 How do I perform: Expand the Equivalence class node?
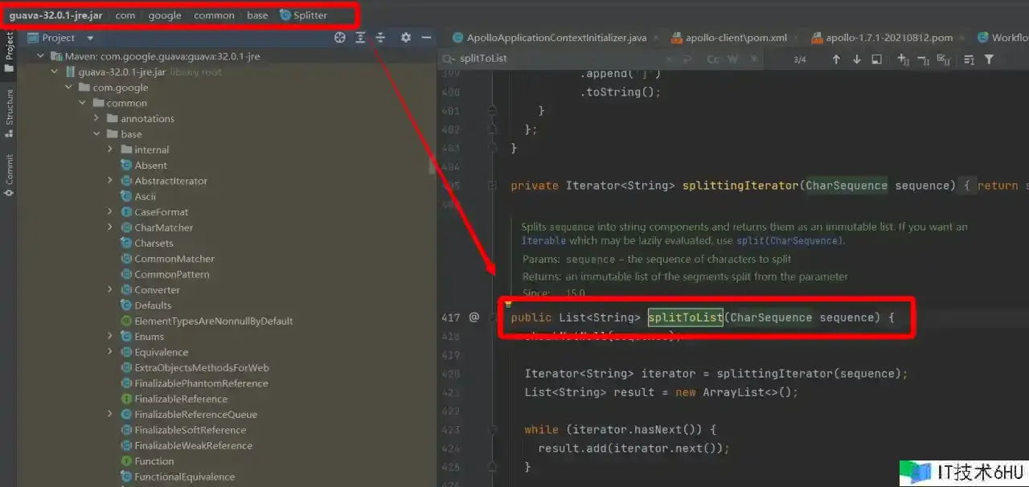pyautogui.click(x=110, y=352)
